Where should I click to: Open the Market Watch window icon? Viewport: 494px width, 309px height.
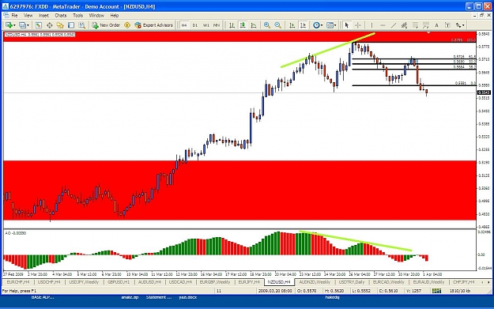click(39, 25)
